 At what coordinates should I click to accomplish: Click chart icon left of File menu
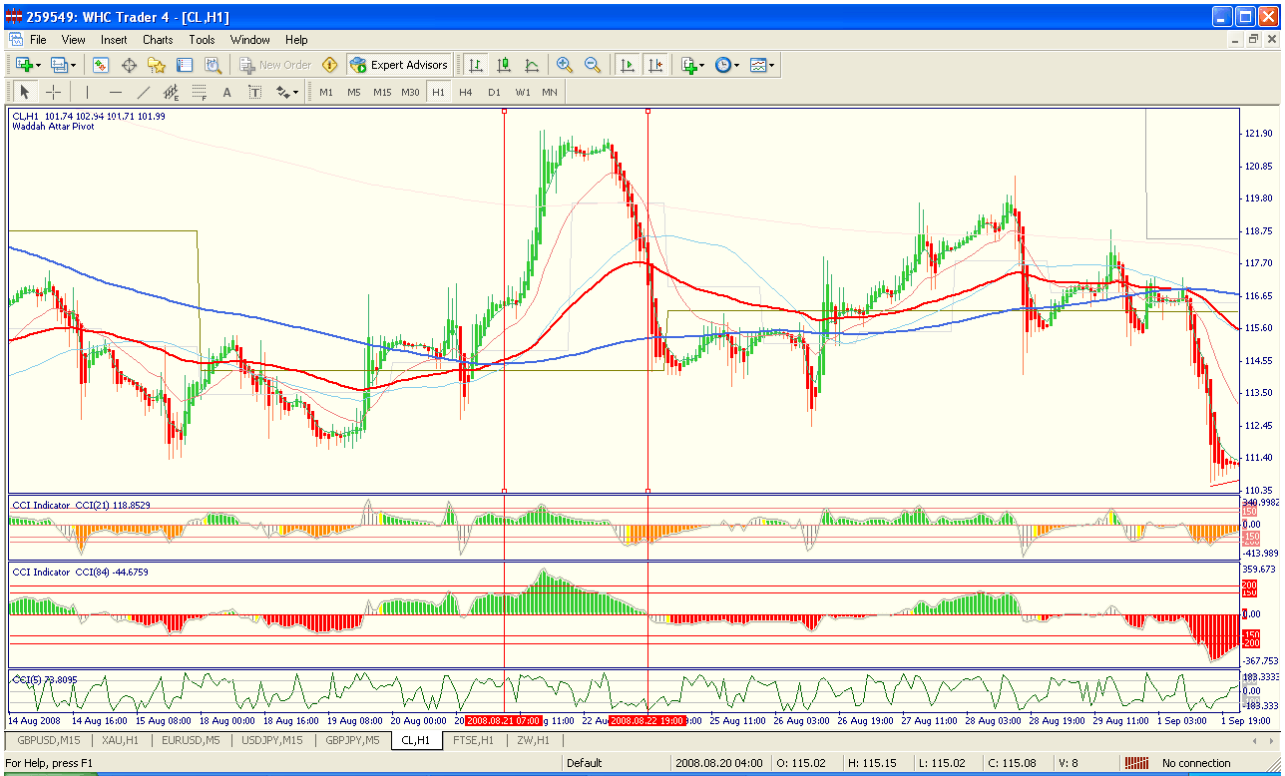15,40
